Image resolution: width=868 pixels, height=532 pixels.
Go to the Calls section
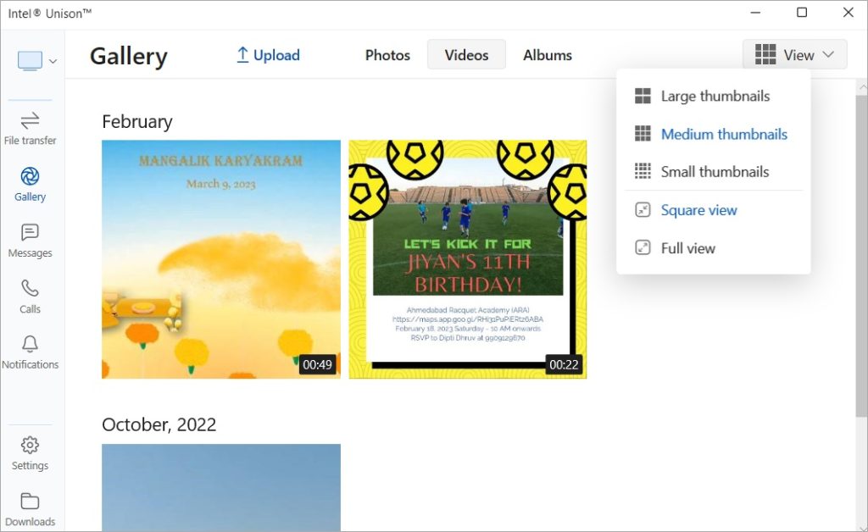pos(30,297)
